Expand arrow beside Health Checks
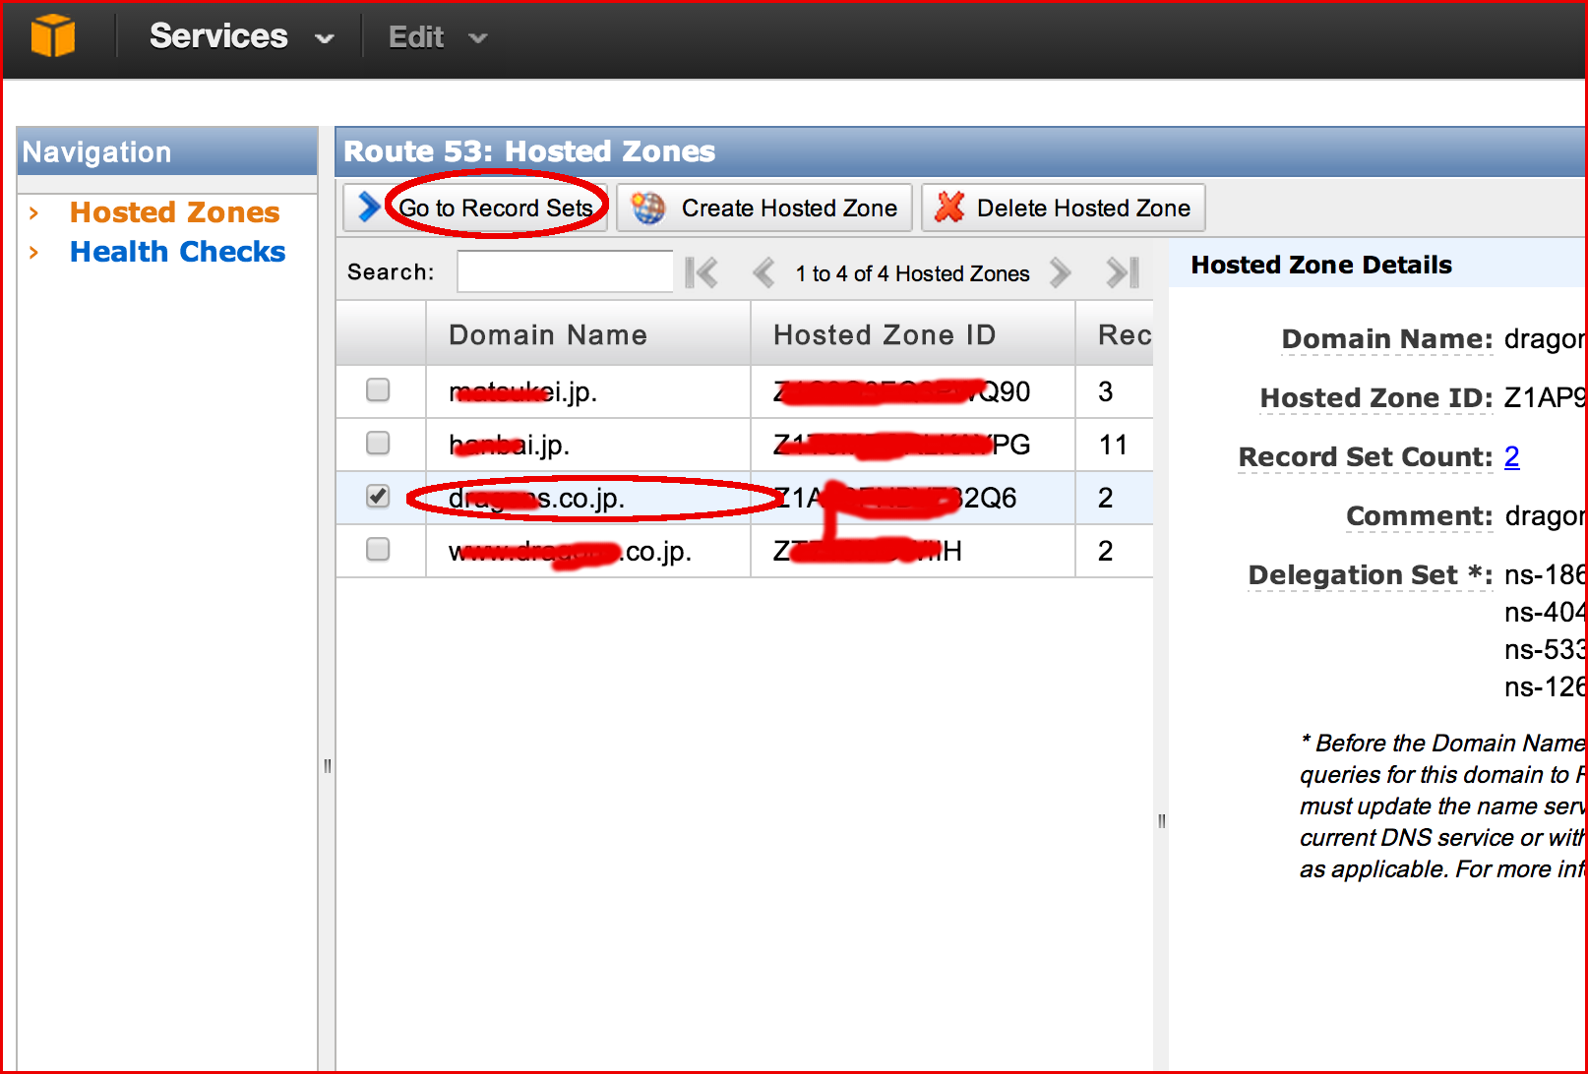The height and width of the screenshot is (1074, 1588). point(34,253)
